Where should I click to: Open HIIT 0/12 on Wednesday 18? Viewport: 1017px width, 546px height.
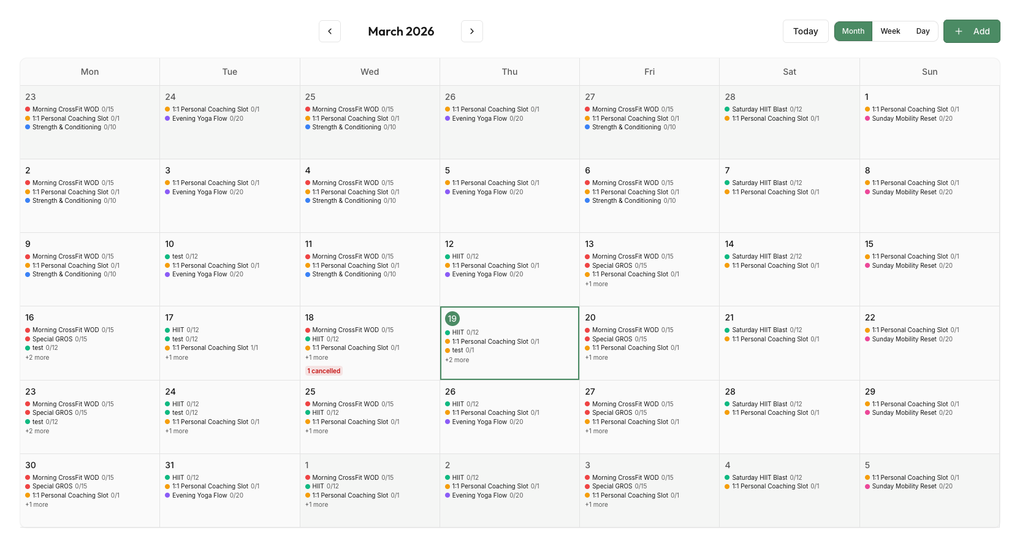click(x=322, y=339)
